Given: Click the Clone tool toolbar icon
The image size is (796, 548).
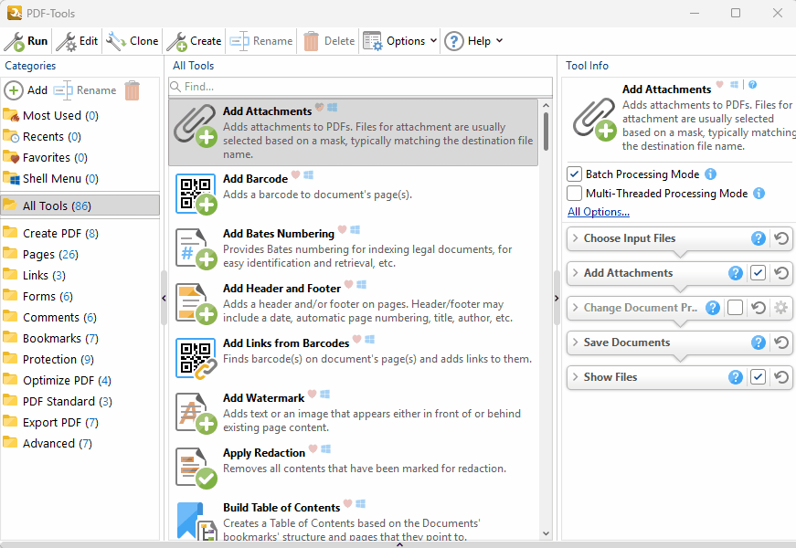Looking at the screenshot, I should tap(116, 41).
